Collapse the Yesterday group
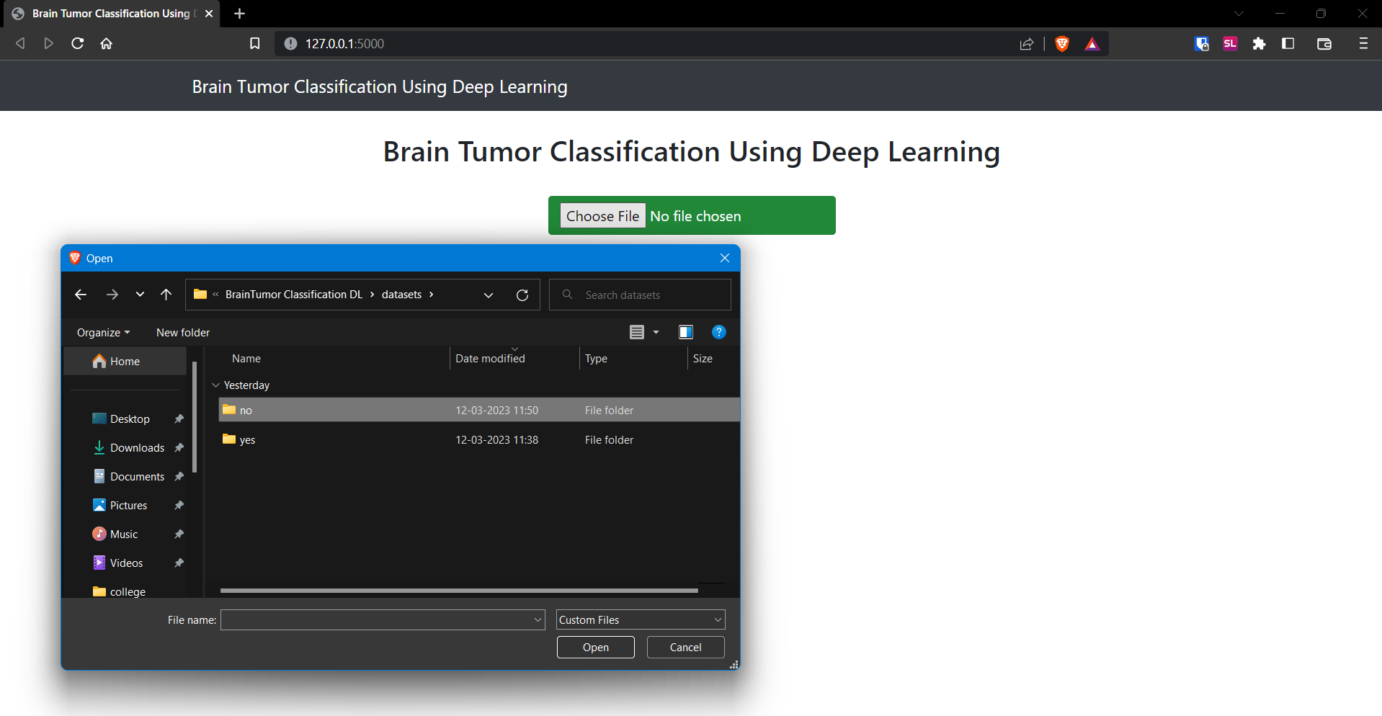This screenshot has height=716, width=1382. pos(215,385)
